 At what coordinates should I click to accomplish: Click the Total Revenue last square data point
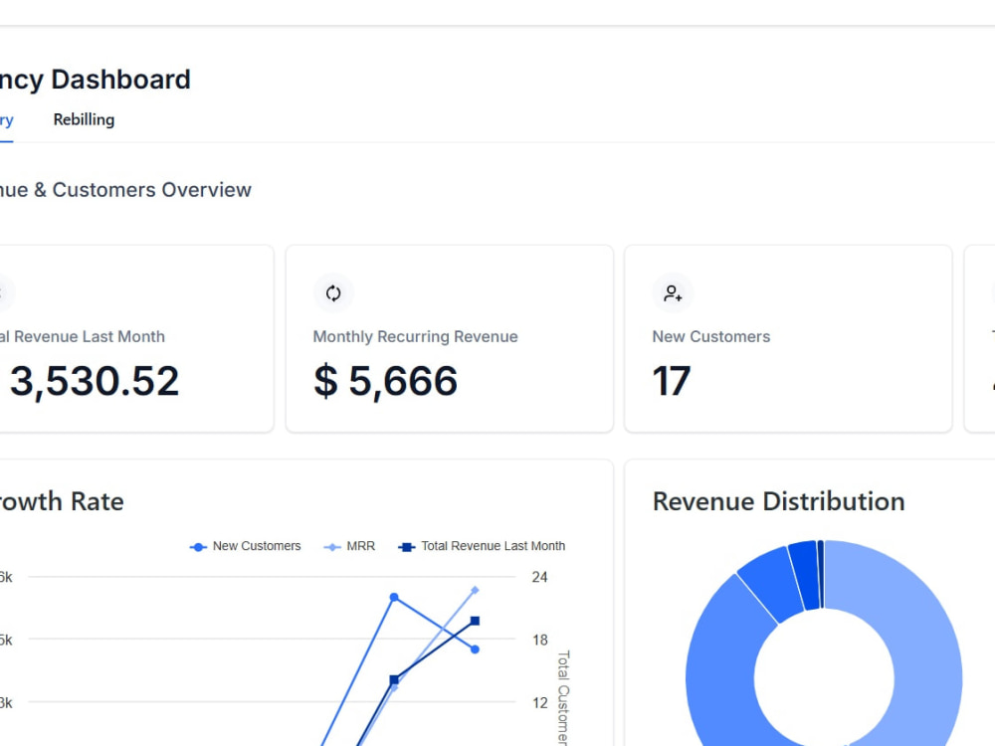(x=475, y=621)
